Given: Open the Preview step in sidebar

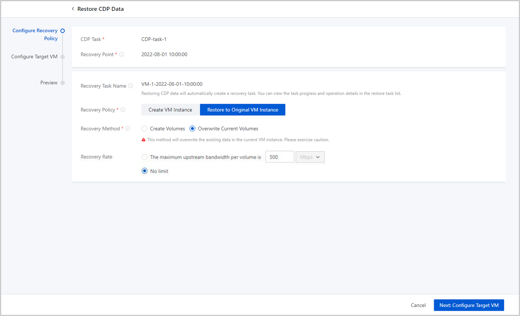Looking at the screenshot, I should (x=49, y=83).
